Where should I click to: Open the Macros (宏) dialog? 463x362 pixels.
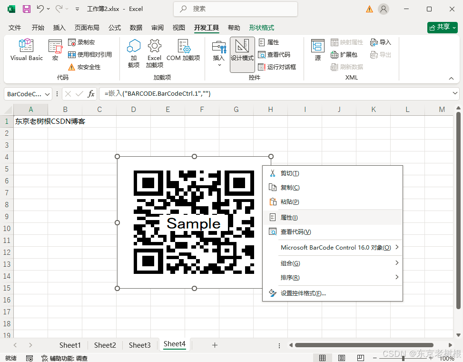tap(55, 50)
